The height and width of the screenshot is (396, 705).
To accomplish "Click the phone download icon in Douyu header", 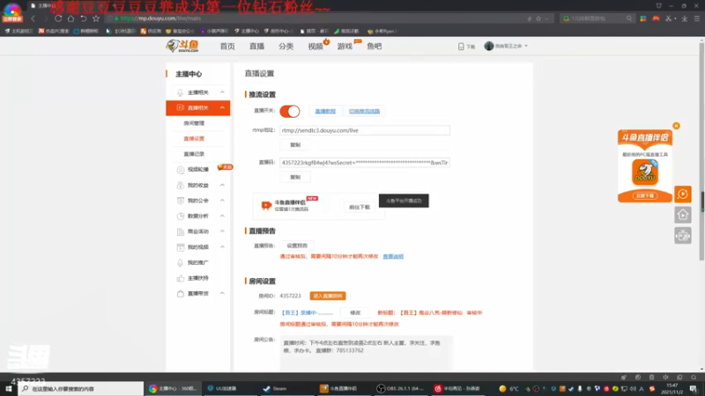I will [x=461, y=47].
